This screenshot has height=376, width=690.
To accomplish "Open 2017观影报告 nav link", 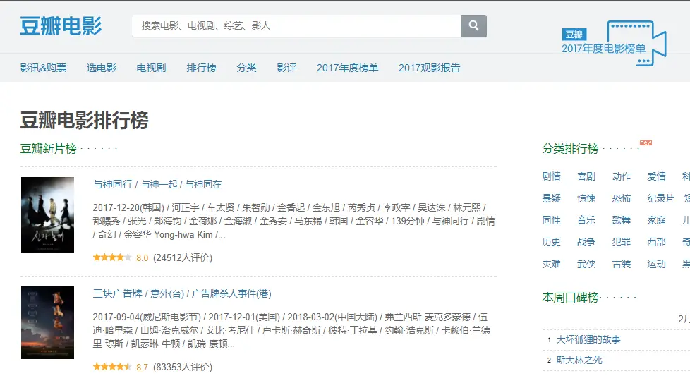I will click(429, 68).
